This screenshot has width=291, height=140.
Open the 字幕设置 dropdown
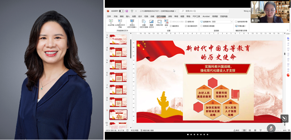241,26
